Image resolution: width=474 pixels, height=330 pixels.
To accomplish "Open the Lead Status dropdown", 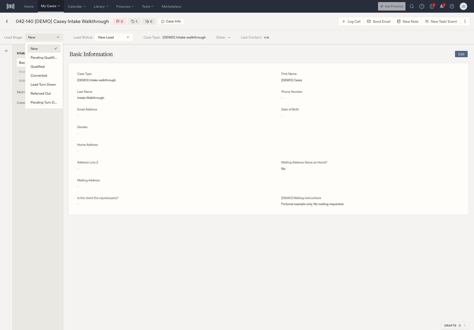I will 114,37.
